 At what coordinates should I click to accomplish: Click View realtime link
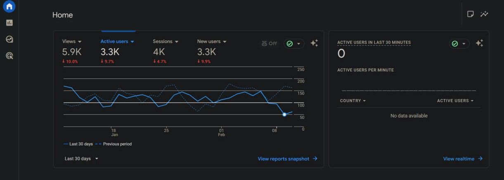pyautogui.click(x=463, y=159)
